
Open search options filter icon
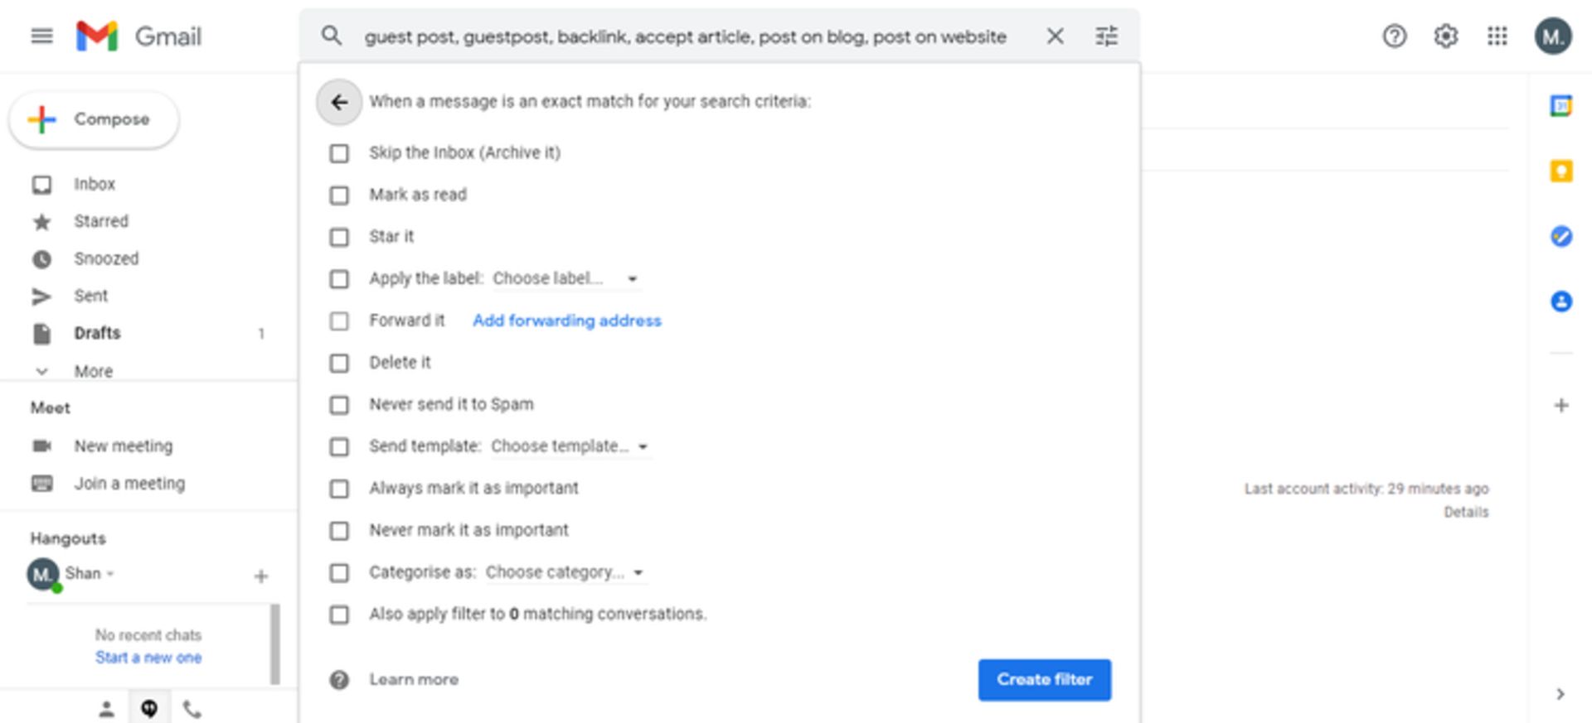pos(1106,36)
